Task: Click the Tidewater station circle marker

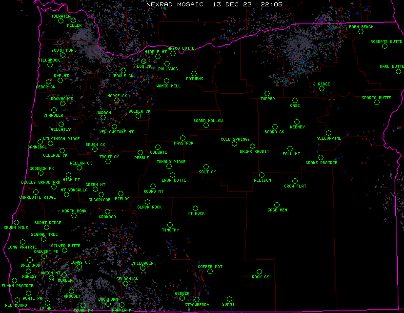Action: click(x=61, y=21)
